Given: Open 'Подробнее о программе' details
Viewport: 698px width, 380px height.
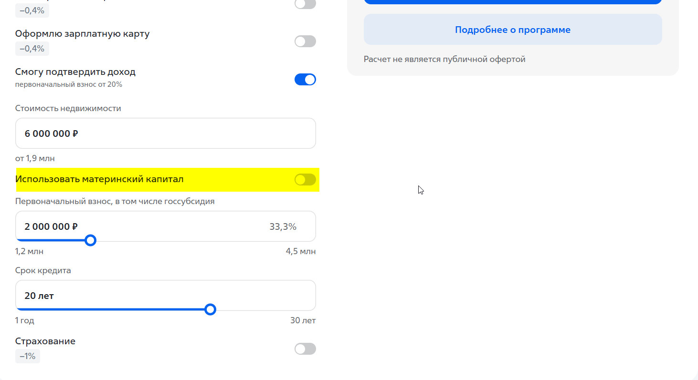Looking at the screenshot, I should [x=512, y=29].
